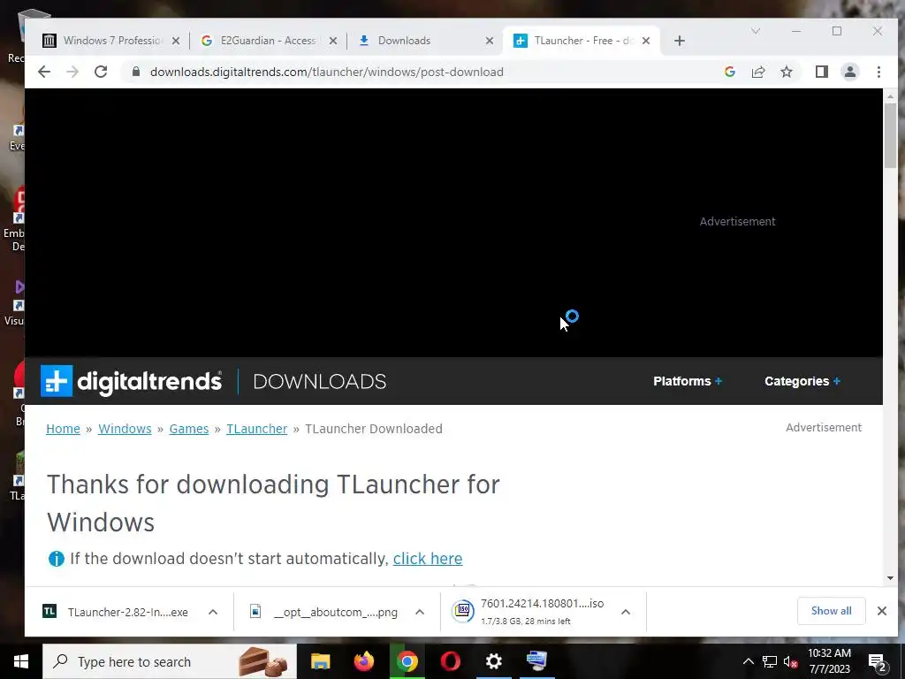Open the _opt_aboutcom png download
905x679 pixels.
pyautogui.click(x=323, y=612)
